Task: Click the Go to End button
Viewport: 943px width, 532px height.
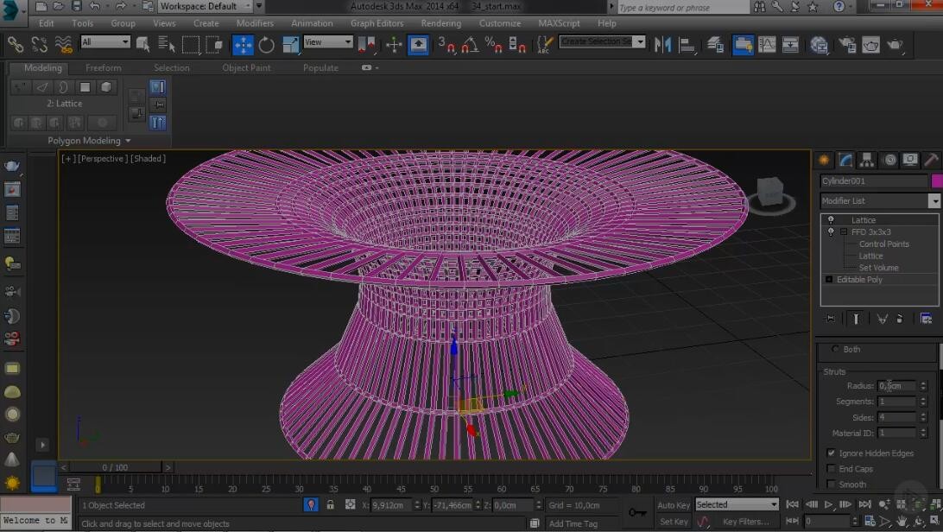Action: [x=864, y=504]
